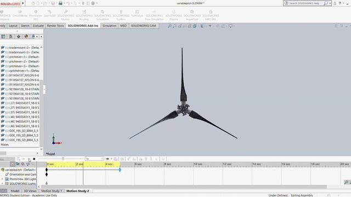Click the help question mark icon
The image size is (351, 197).
(340, 3)
